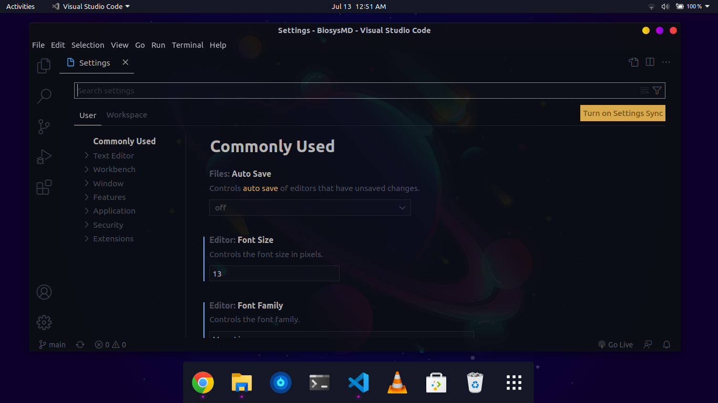The width and height of the screenshot is (718, 403).
Task: Open the Extensions view
Action: (x=44, y=187)
